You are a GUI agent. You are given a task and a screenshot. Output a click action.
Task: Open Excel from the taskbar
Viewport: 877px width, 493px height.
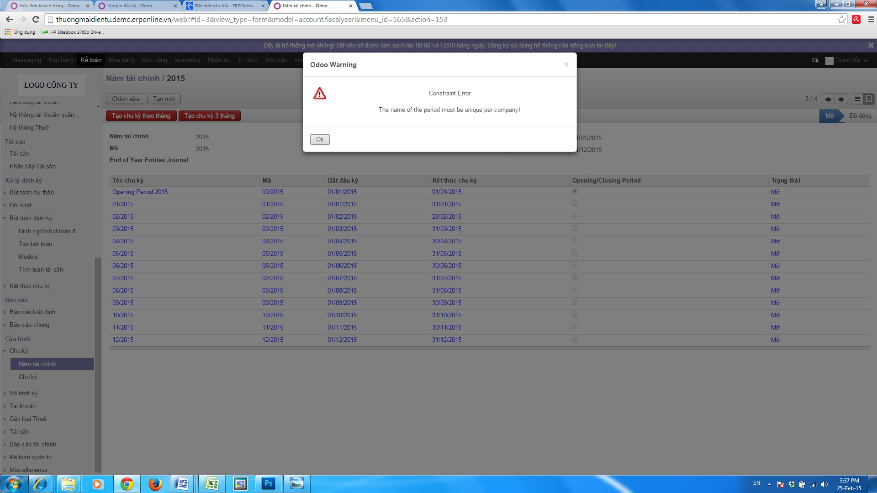click(x=211, y=483)
